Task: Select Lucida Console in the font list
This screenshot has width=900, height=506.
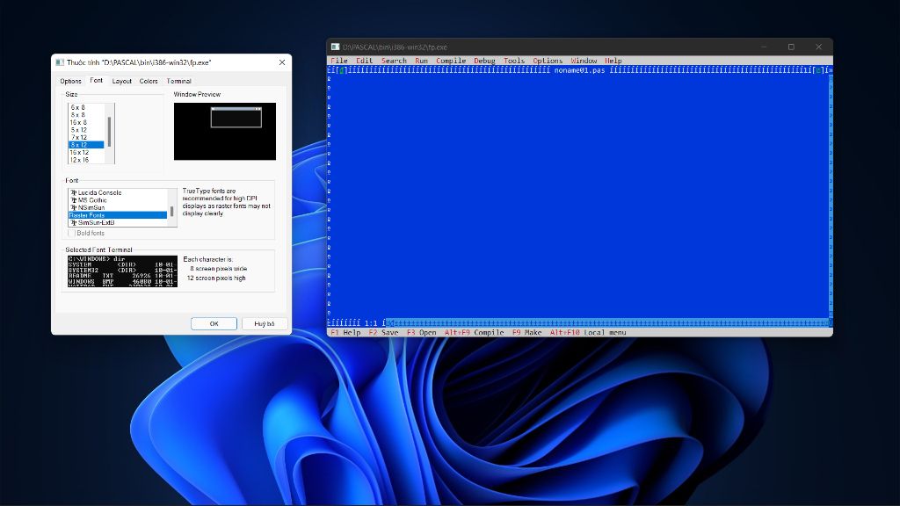Action: pos(118,192)
